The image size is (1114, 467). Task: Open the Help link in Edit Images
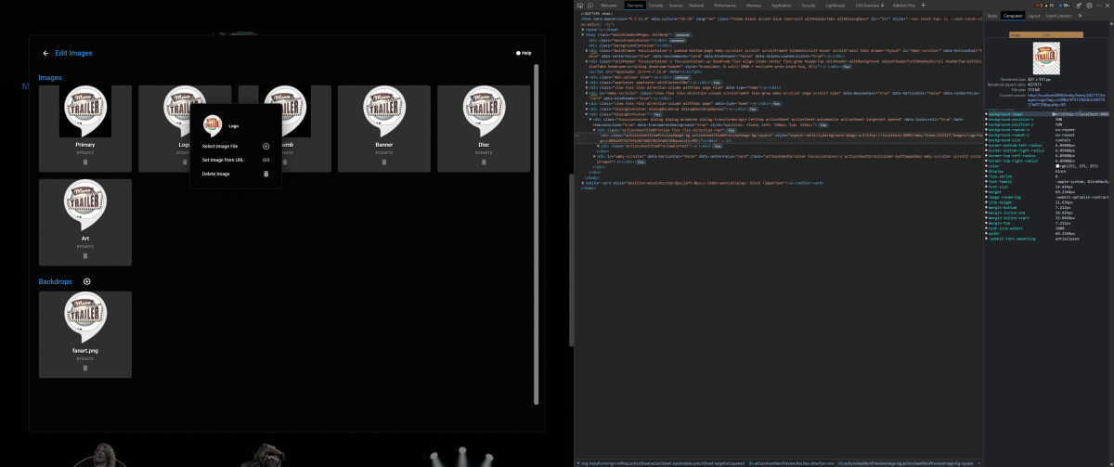524,53
